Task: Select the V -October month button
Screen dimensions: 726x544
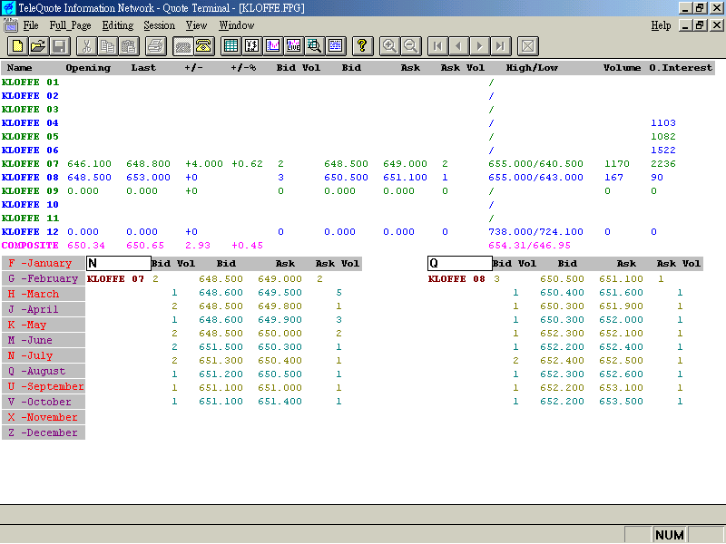Action: click(x=44, y=402)
